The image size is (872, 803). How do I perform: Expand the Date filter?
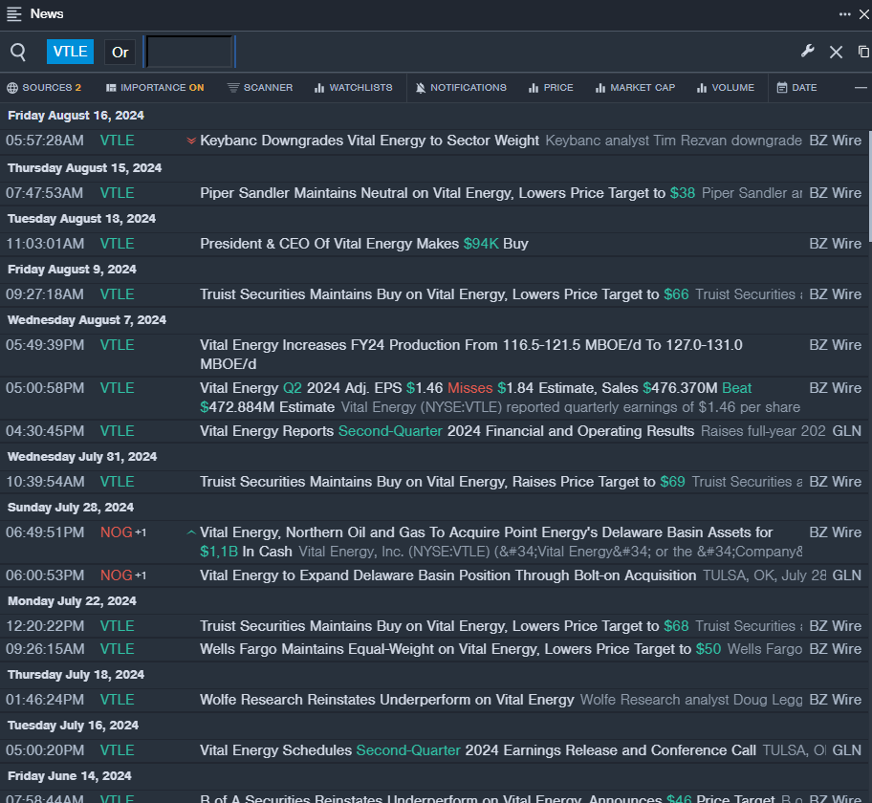(796, 88)
